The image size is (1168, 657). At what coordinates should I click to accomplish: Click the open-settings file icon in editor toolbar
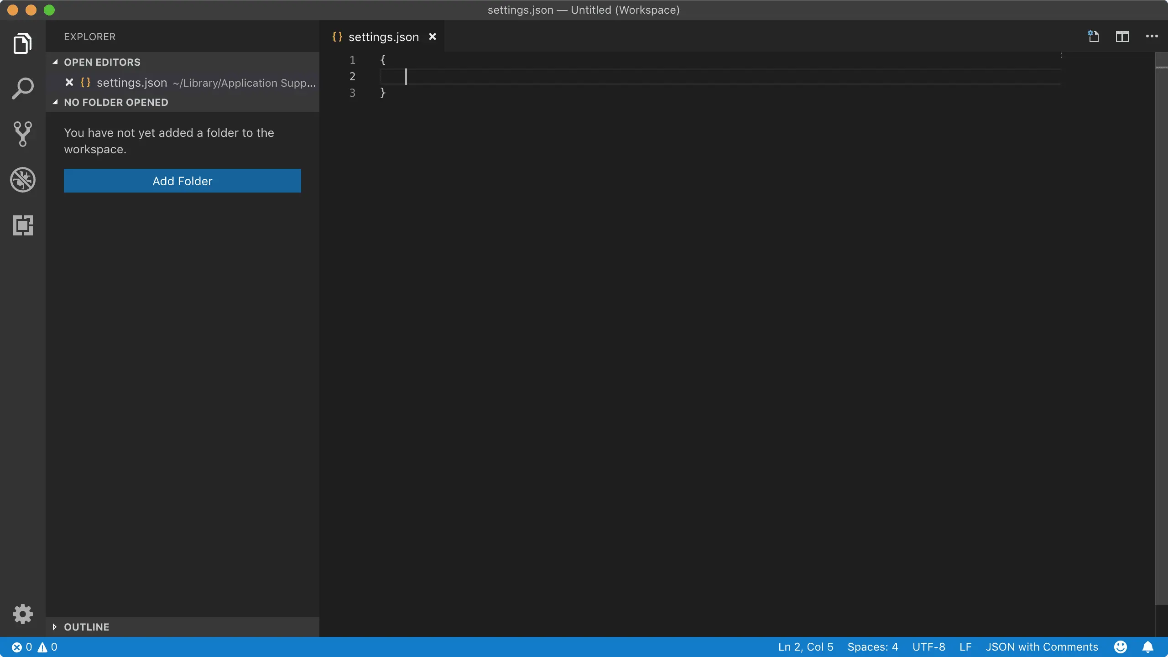click(1093, 36)
